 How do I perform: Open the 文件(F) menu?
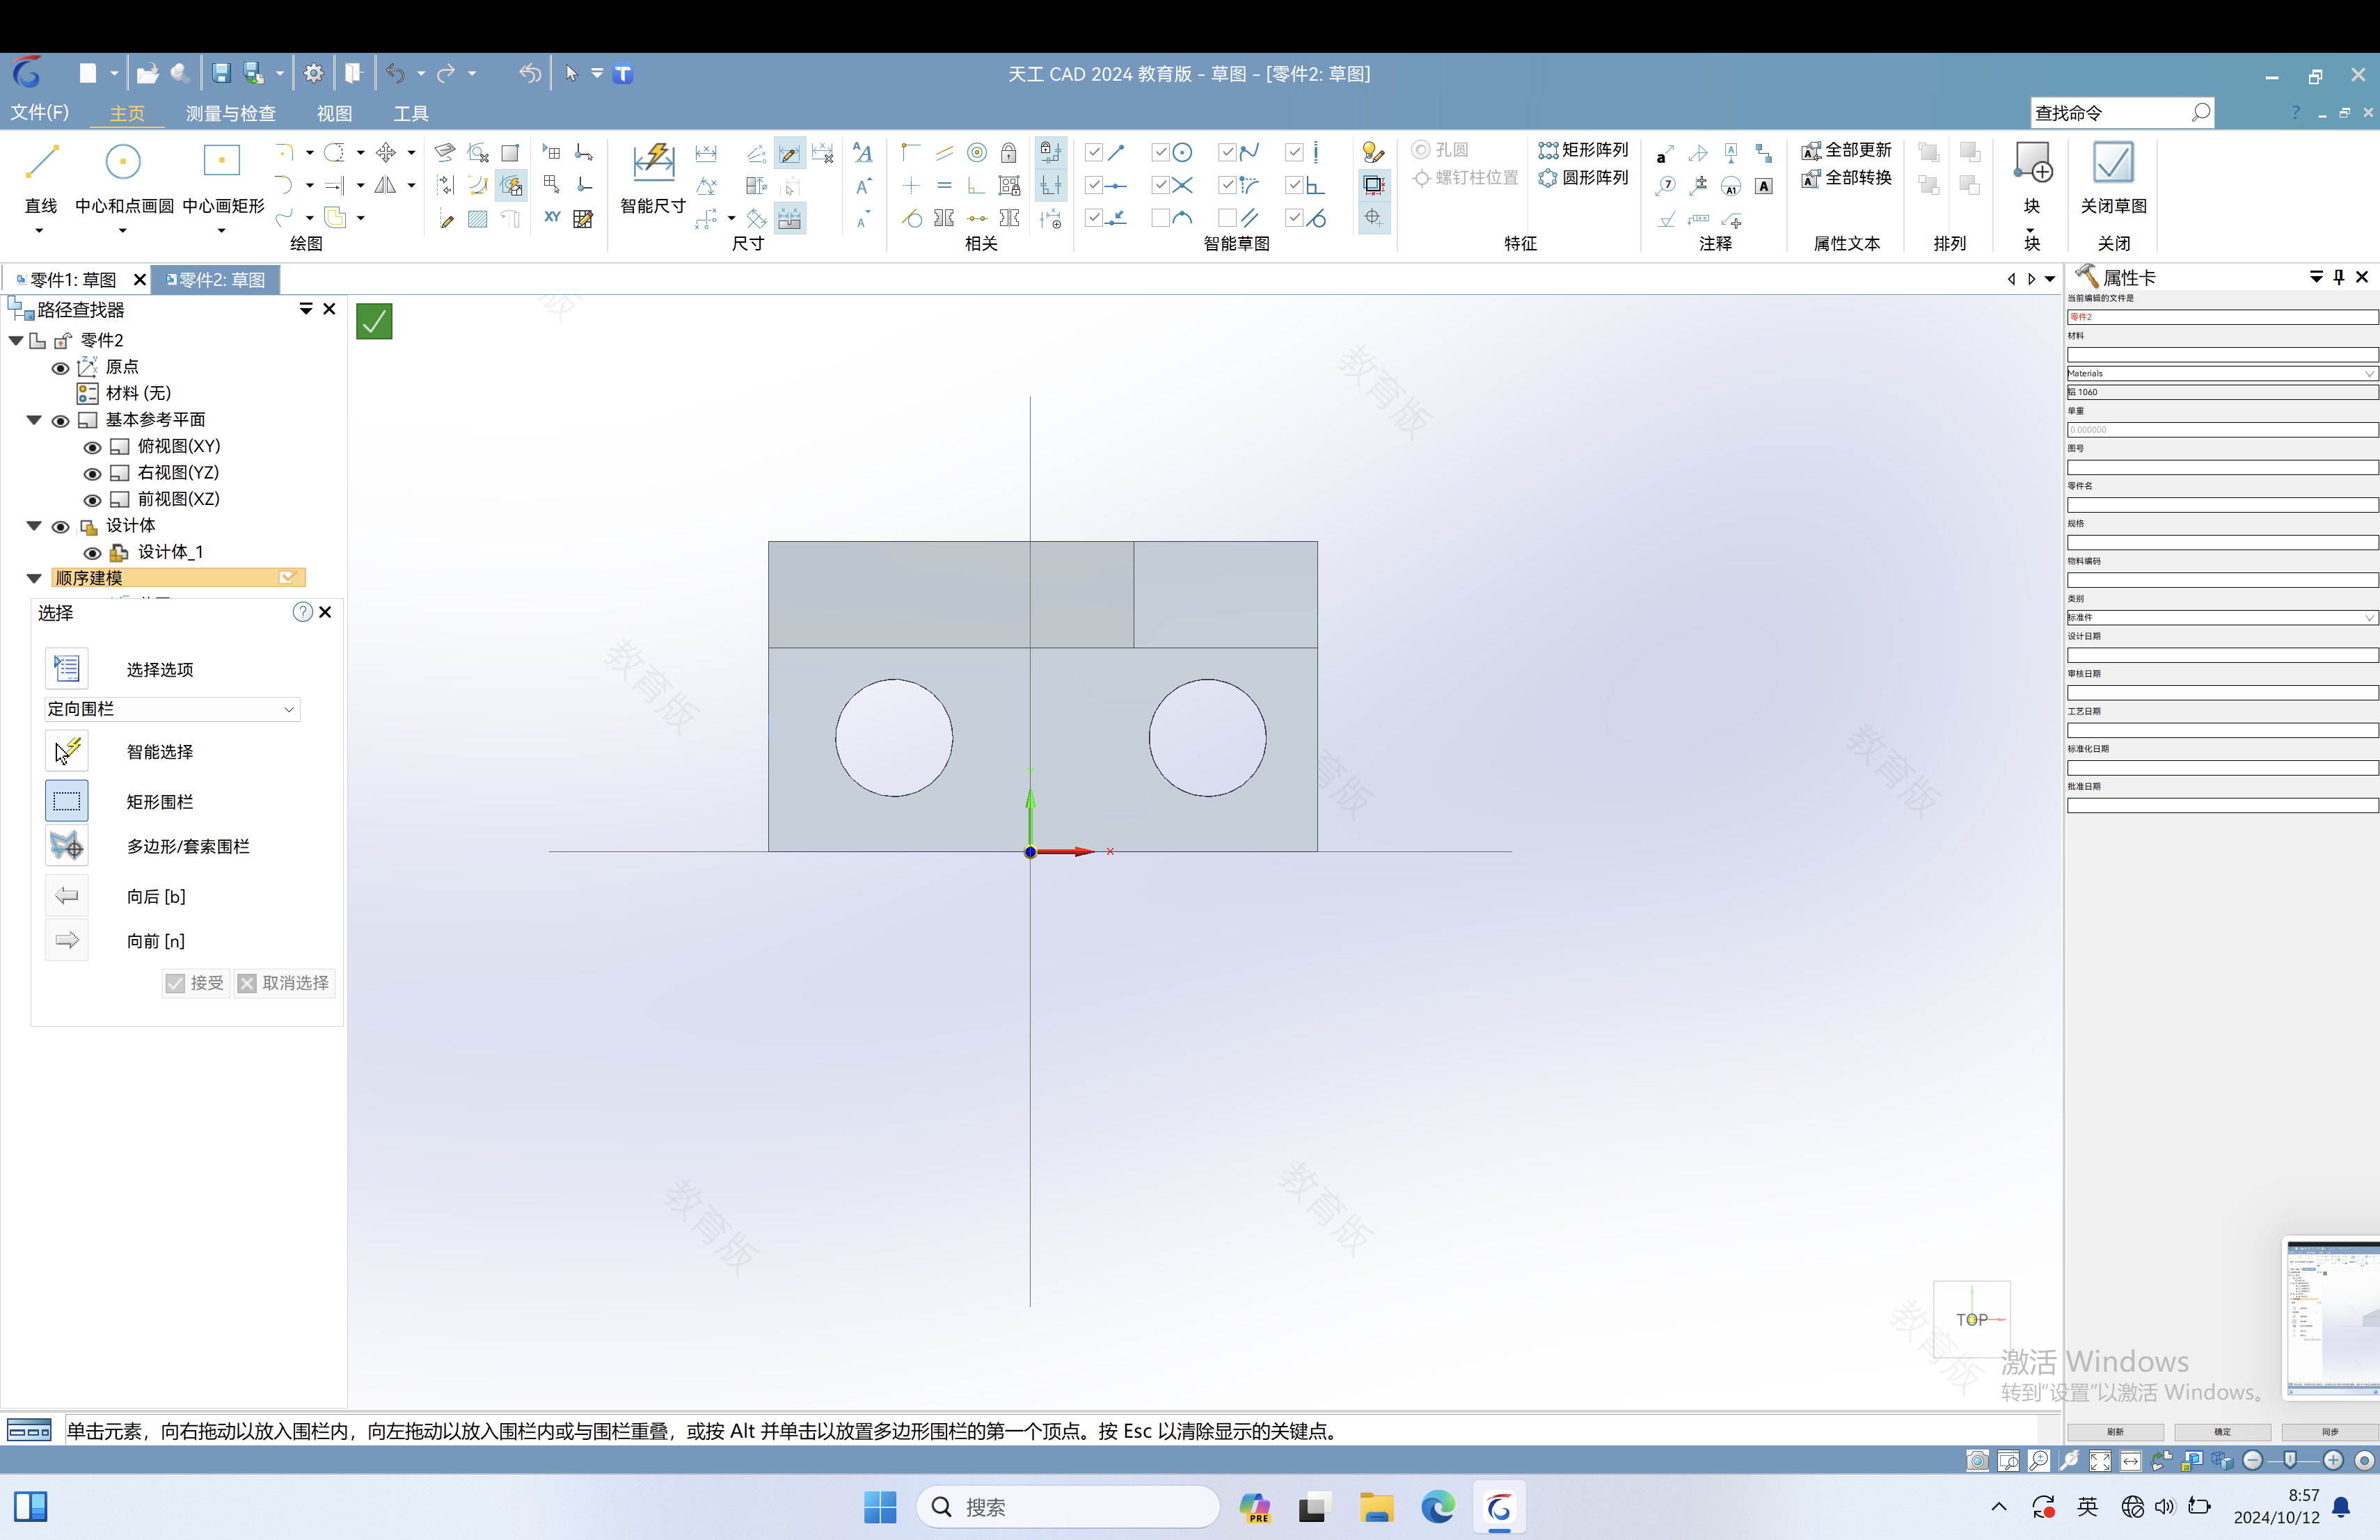[40, 112]
